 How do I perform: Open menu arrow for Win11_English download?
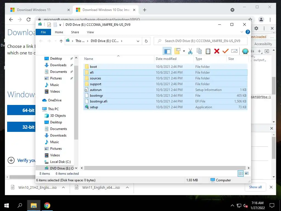click(x=127, y=187)
